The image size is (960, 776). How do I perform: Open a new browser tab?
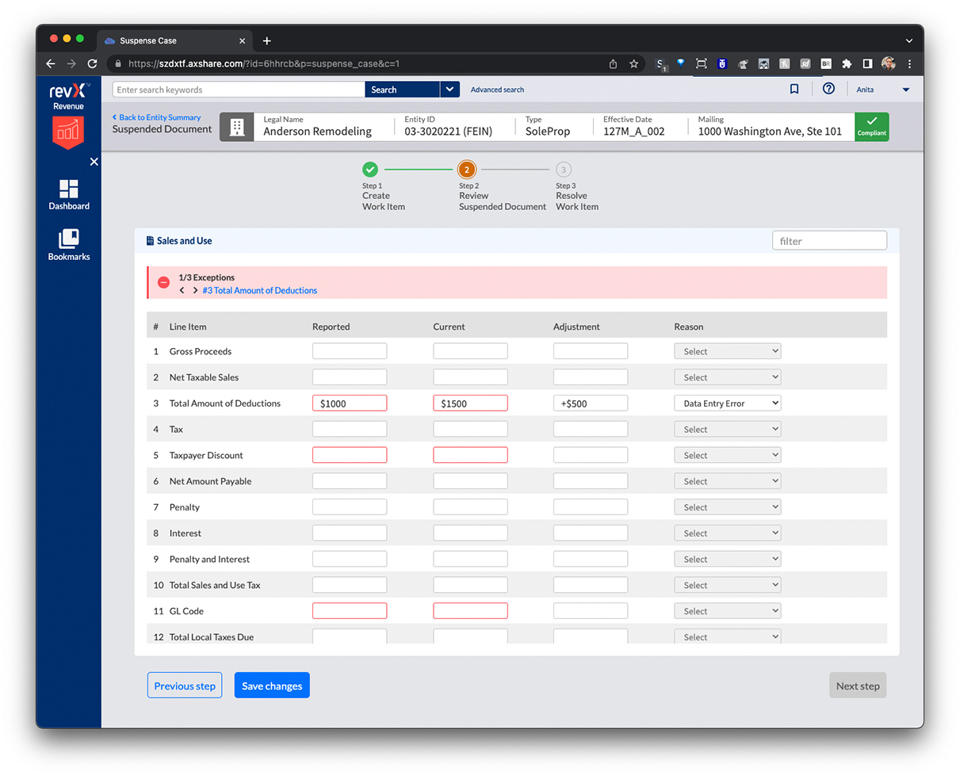[267, 40]
